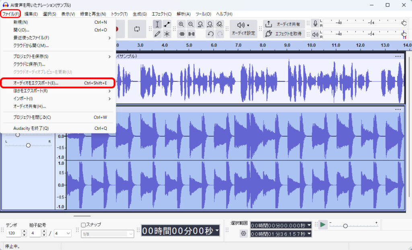Viewport: 412px width, 250px height.
Task: Open the 表示(V) menu
Action: (68, 14)
